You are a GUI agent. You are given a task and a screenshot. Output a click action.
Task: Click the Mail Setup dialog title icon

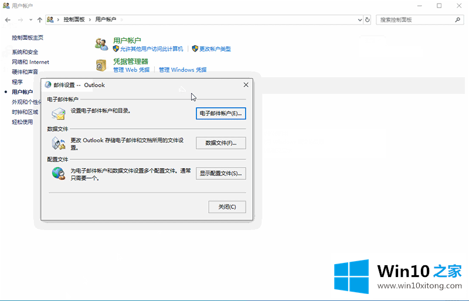click(x=48, y=85)
